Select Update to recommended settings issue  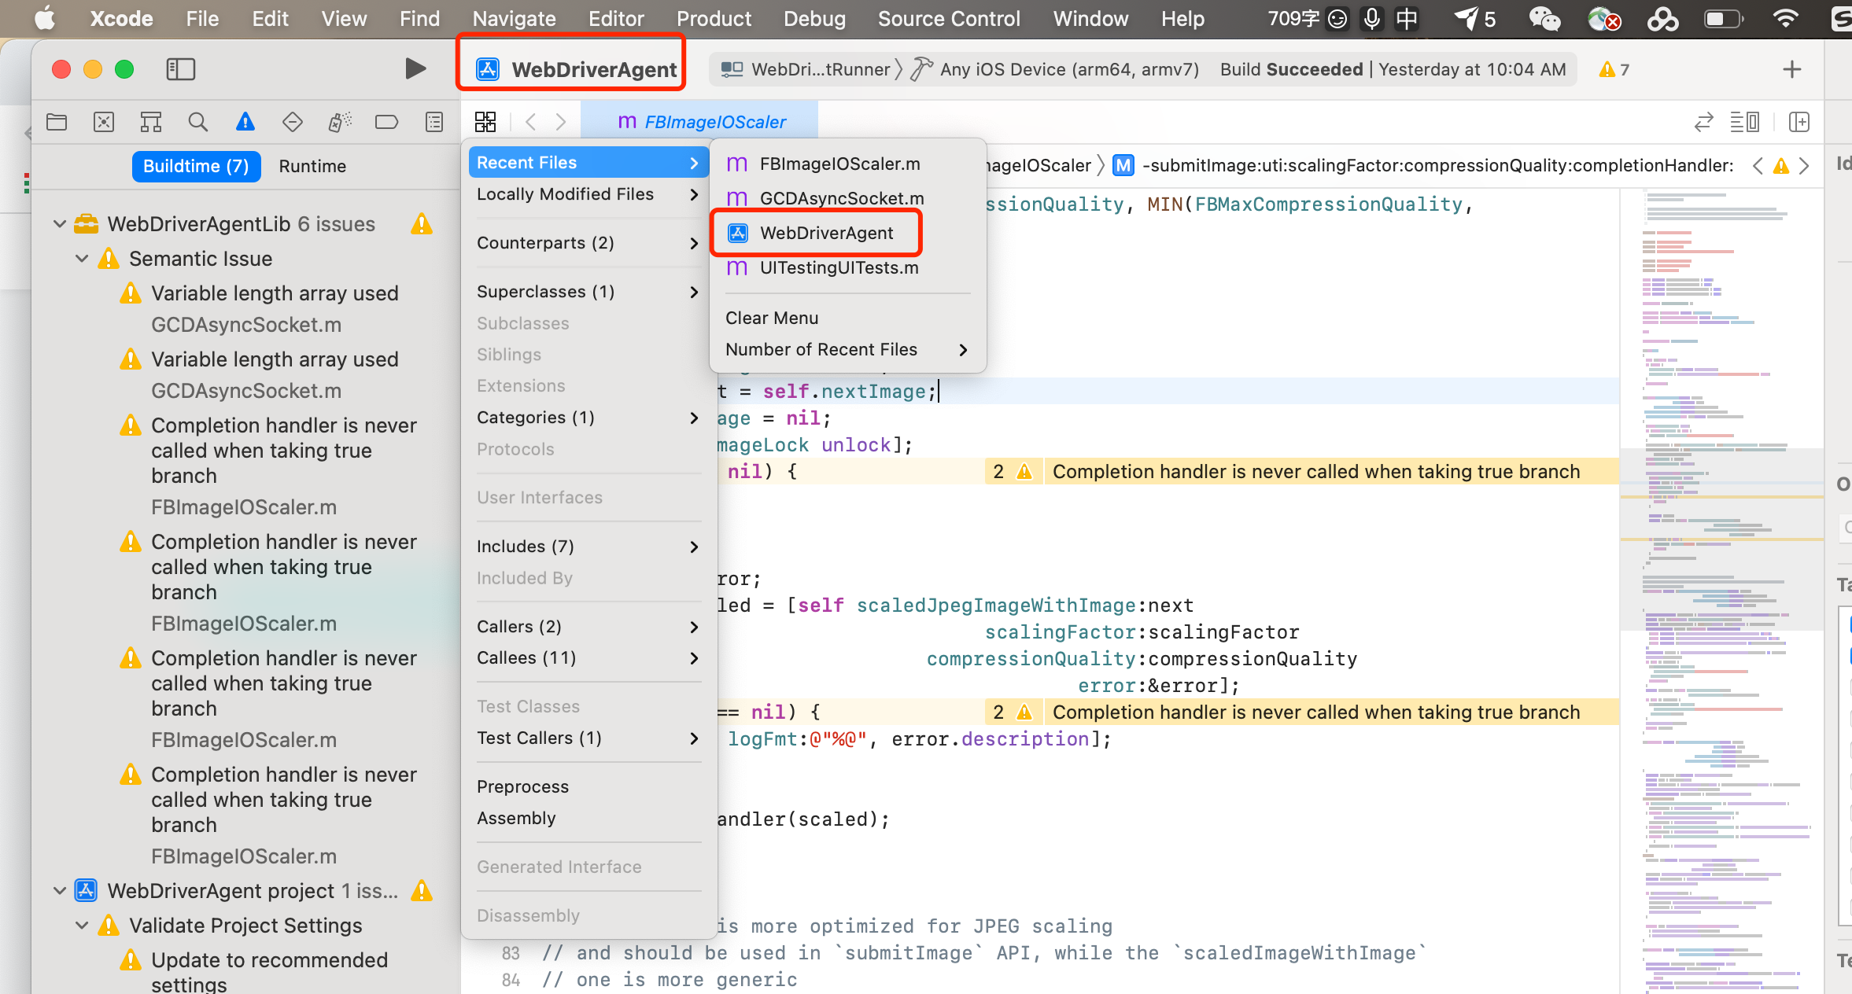coord(269,972)
